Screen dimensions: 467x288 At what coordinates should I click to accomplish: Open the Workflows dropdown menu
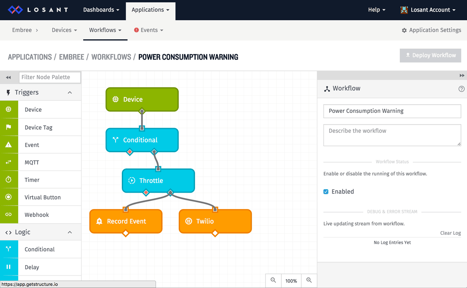(x=105, y=30)
